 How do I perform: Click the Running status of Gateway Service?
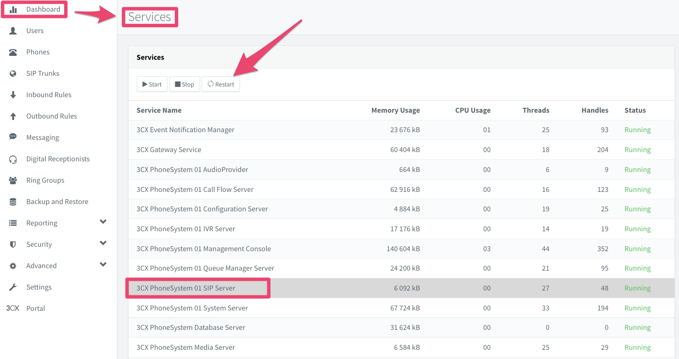tap(638, 150)
